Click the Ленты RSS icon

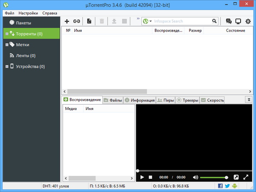12,55
